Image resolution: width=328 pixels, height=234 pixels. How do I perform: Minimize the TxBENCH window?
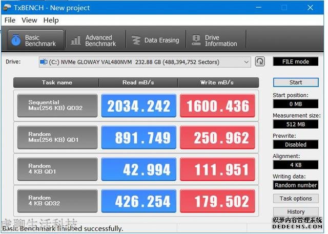click(258, 8)
